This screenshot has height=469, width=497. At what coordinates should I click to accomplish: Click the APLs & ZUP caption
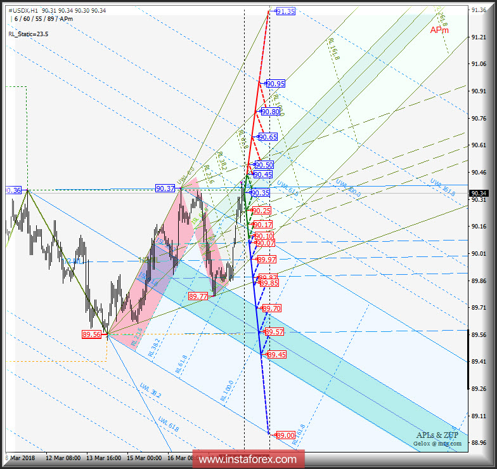click(437, 435)
